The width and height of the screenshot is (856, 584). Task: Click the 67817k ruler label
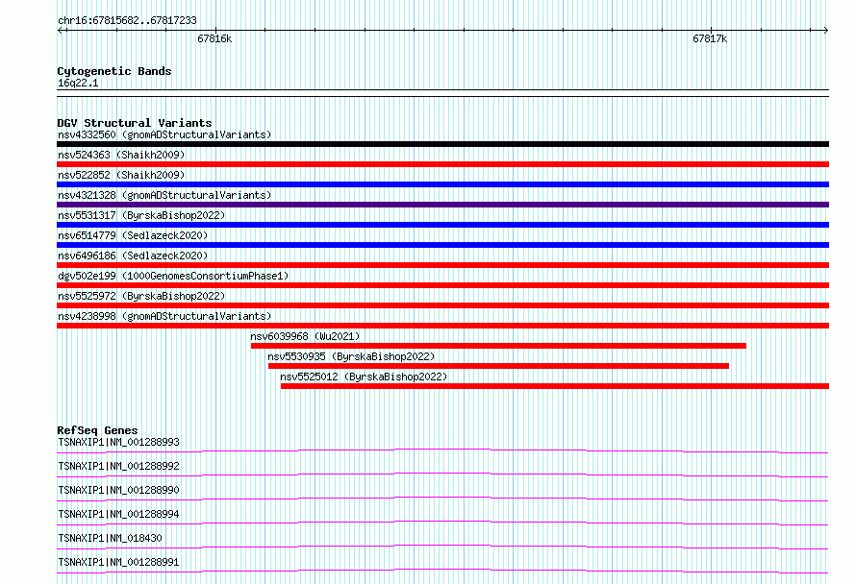pos(710,38)
